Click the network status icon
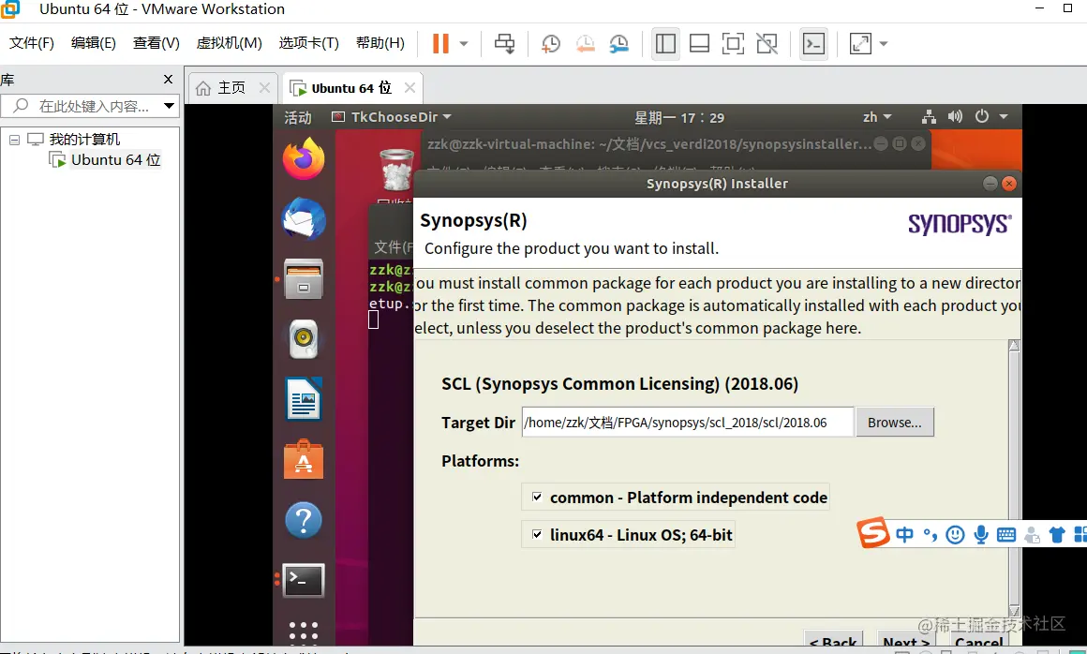 point(929,117)
